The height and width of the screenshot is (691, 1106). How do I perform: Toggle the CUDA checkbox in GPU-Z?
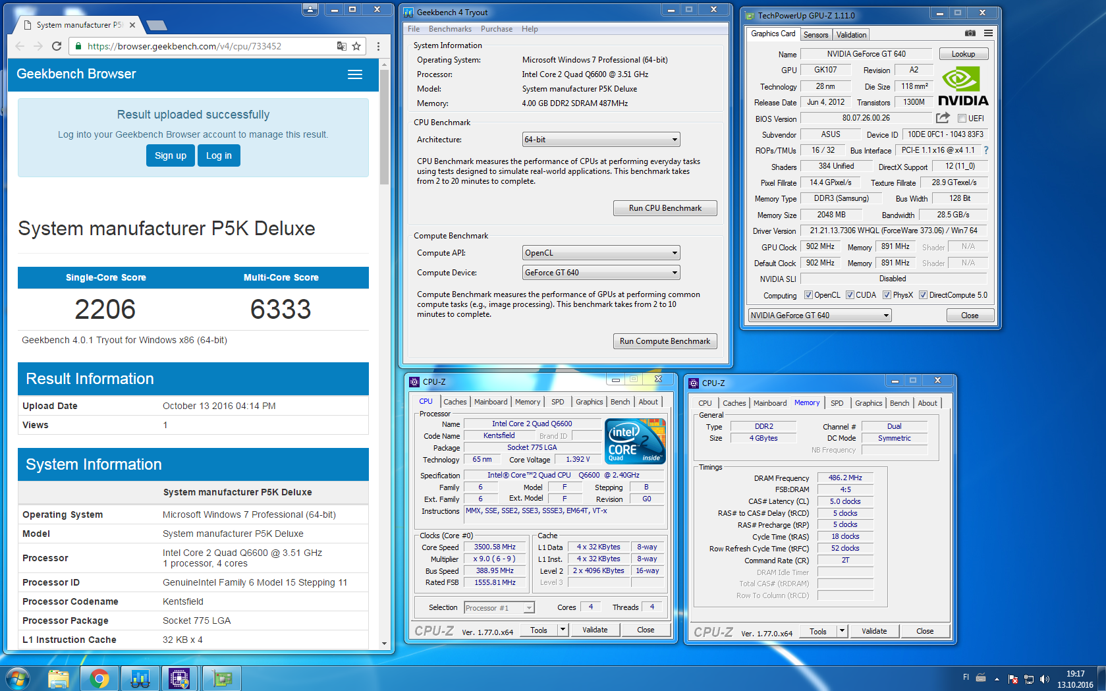pyautogui.click(x=850, y=295)
